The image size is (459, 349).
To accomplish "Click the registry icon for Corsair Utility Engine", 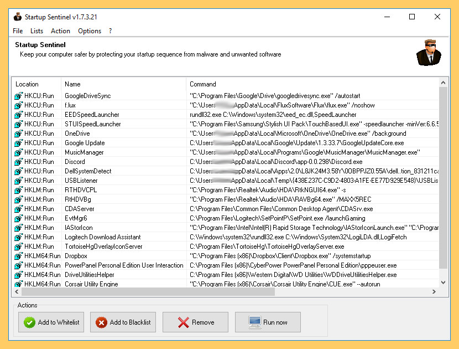I will point(18,284).
